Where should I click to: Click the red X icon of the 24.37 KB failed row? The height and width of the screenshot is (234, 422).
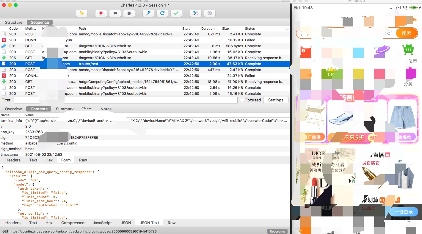point(4,76)
